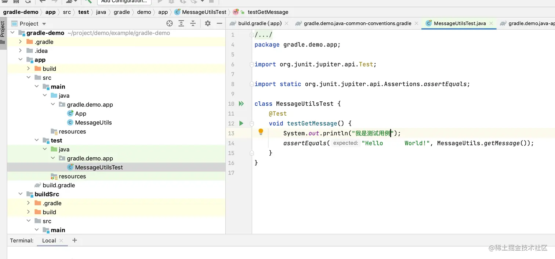Image resolution: width=555 pixels, height=259 pixels.
Task: Expand the .gradle folder under buildSrc
Action: click(x=28, y=203)
